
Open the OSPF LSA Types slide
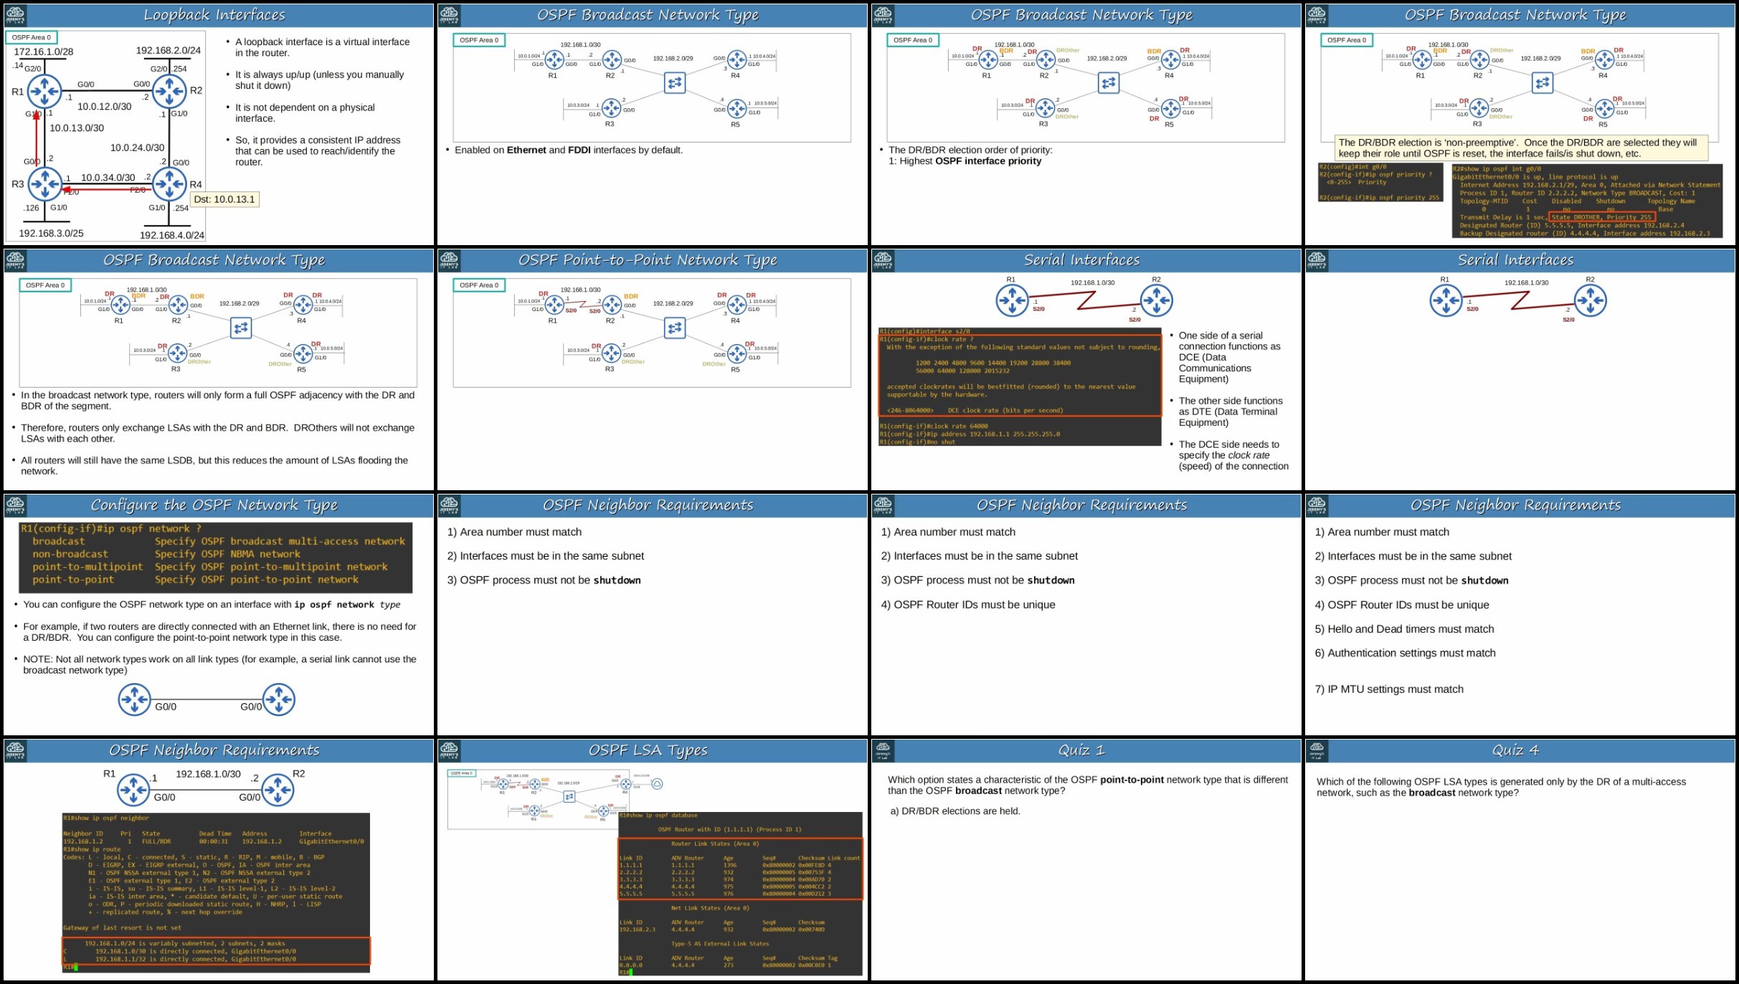coord(653,859)
